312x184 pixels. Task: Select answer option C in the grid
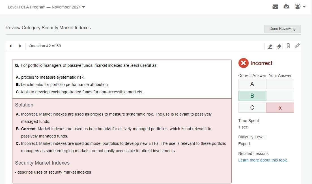pos(252,108)
